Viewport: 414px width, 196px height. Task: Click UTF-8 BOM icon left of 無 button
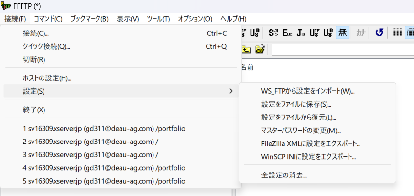[x=328, y=33]
